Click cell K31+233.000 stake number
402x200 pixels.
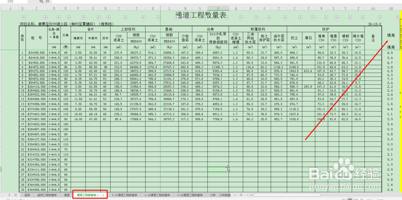pos(37,154)
